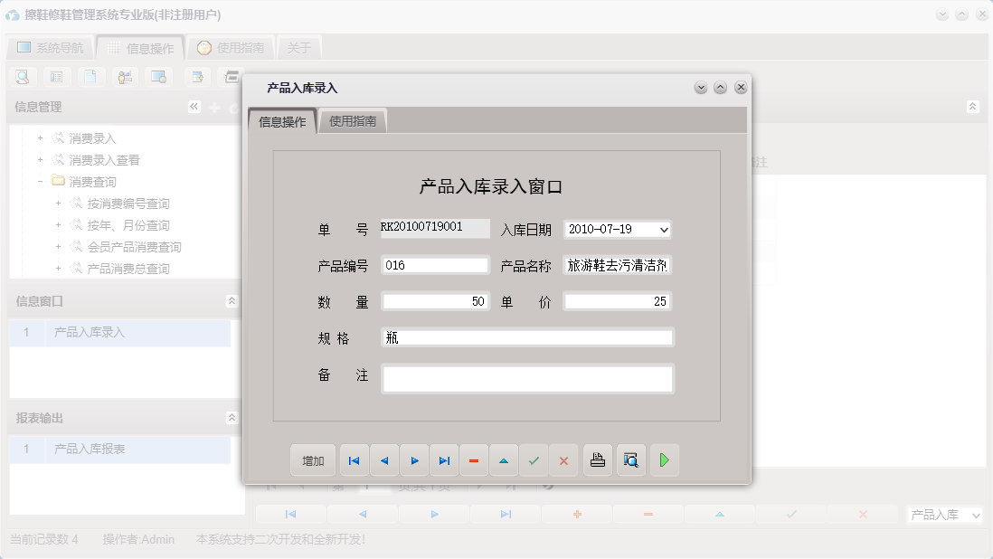Click the blue edit triangle icon
Viewport: 993px width, 559px height.
(x=504, y=460)
